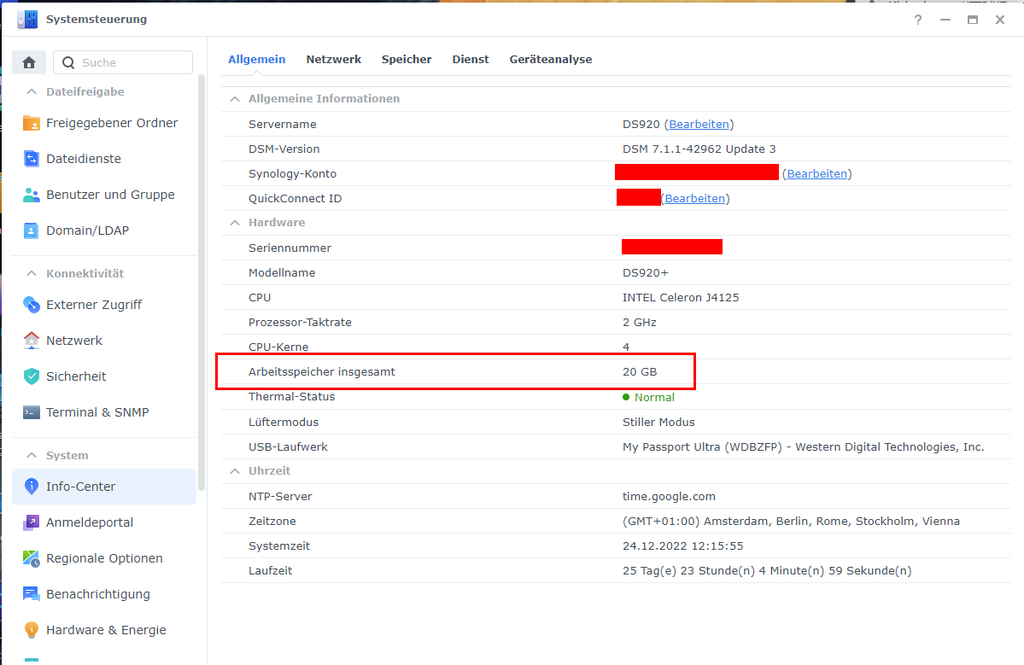Click the Laufzeit label
Screen dimensions: 1024x665
click(x=271, y=571)
